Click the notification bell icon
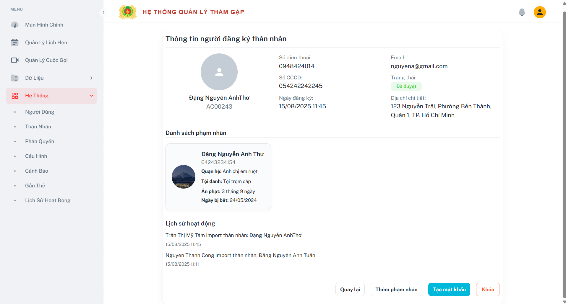 coord(522,12)
